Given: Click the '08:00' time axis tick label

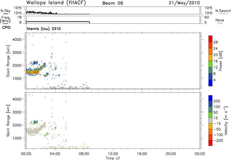Looking at the screenshot, I should pyautogui.click(x=84, y=154).
